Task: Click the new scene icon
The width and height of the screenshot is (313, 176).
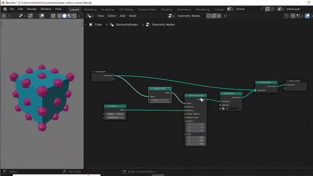Action: point(268,9)
